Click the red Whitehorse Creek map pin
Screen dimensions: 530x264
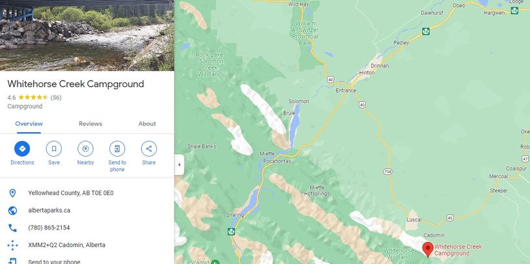[428, 249]
